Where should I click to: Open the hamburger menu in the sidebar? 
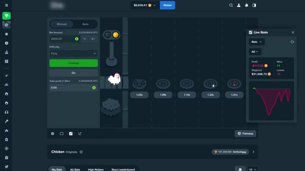point(7,5)
